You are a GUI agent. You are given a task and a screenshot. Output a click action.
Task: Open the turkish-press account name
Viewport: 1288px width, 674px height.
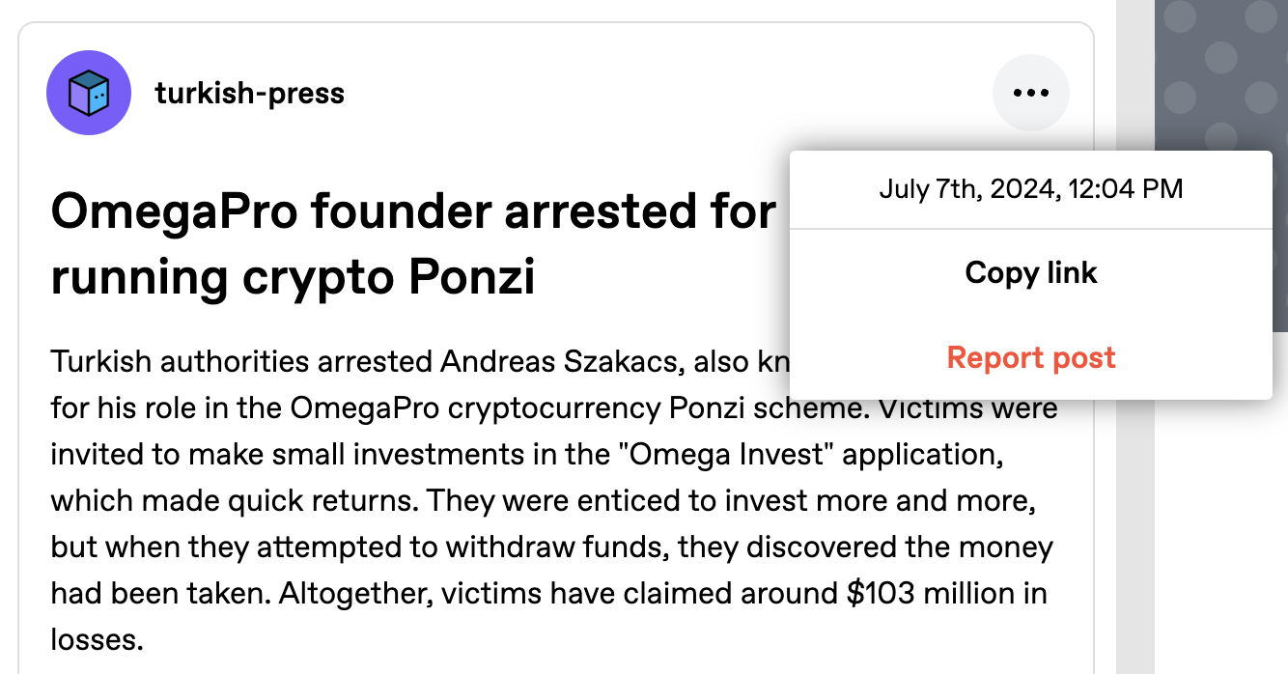click(249, 93)
